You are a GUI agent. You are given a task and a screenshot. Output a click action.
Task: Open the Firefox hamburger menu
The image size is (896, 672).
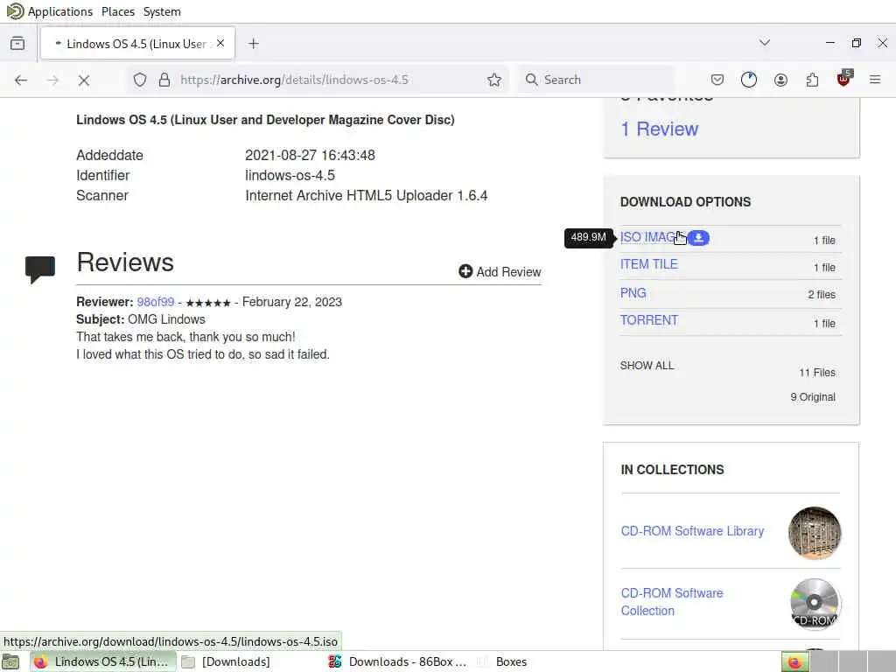(875, 80)
